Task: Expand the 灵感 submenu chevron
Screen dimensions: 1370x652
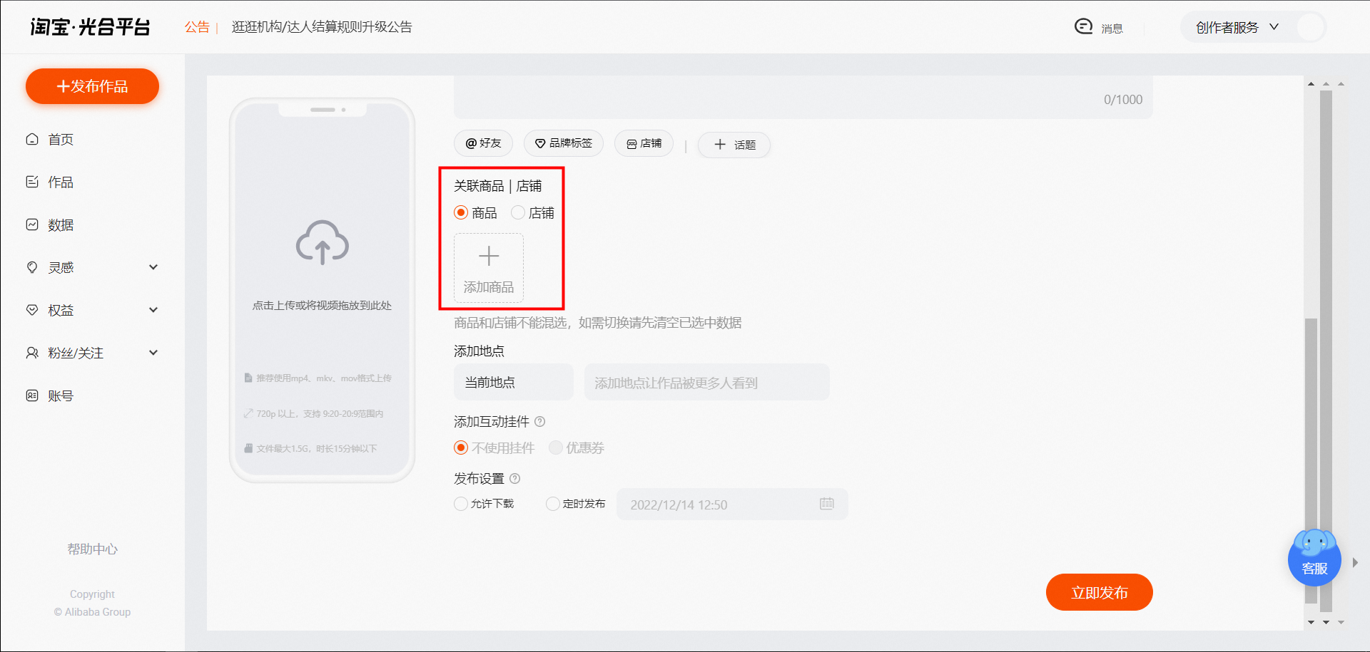Action: point(153,267)
